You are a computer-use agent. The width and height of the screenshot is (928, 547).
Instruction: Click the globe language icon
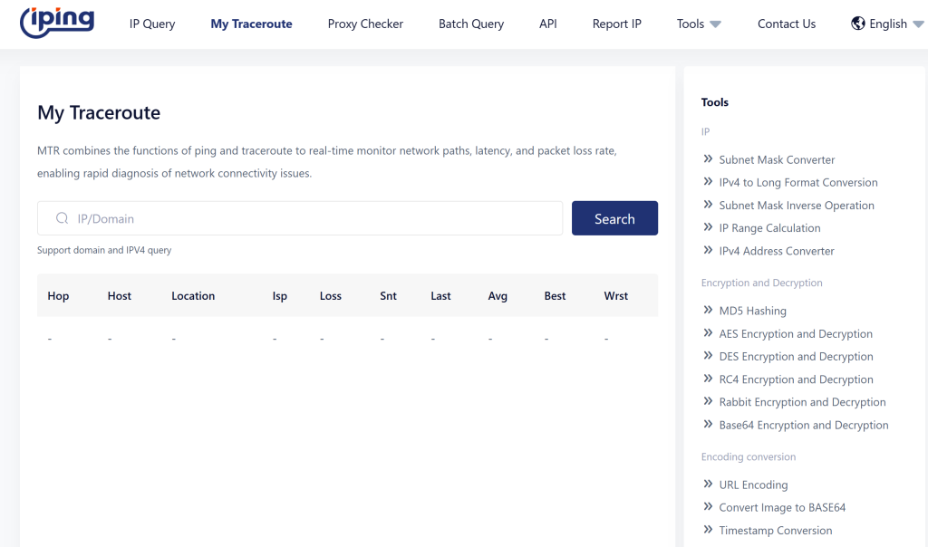(857, 24)
